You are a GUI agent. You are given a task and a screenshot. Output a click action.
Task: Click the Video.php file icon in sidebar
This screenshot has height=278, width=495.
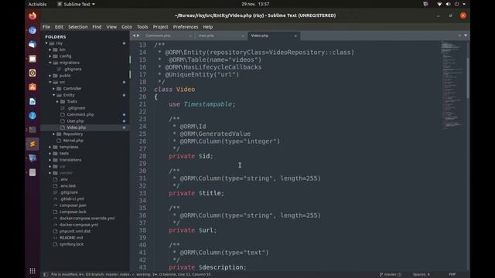click(x=63, y=127)
